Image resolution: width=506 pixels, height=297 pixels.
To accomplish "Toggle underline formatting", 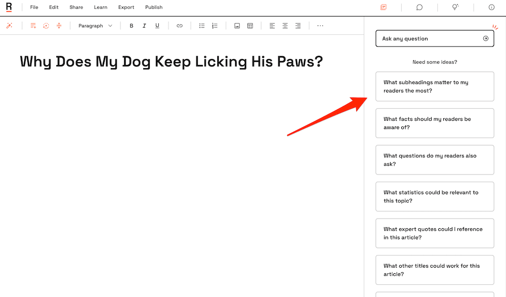I will click(157, 25).
